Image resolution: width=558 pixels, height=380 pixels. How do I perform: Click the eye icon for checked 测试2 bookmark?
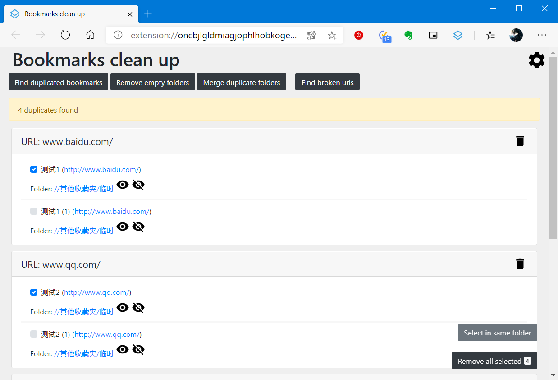click(123, 308)
